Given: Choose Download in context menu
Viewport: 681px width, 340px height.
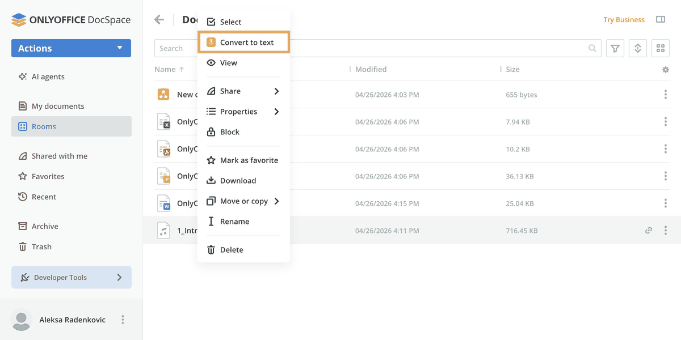Looking at the screenshot, I should tap(244, 181).
